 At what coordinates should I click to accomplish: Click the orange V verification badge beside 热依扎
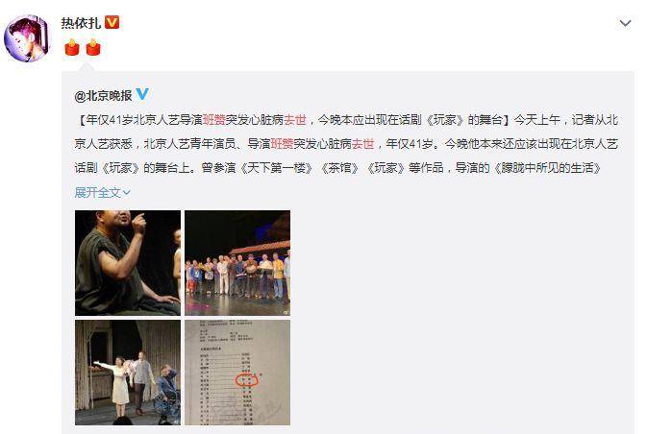112,22
